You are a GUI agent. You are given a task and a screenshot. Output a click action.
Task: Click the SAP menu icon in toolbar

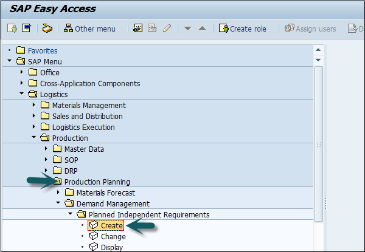pos(26,29)
